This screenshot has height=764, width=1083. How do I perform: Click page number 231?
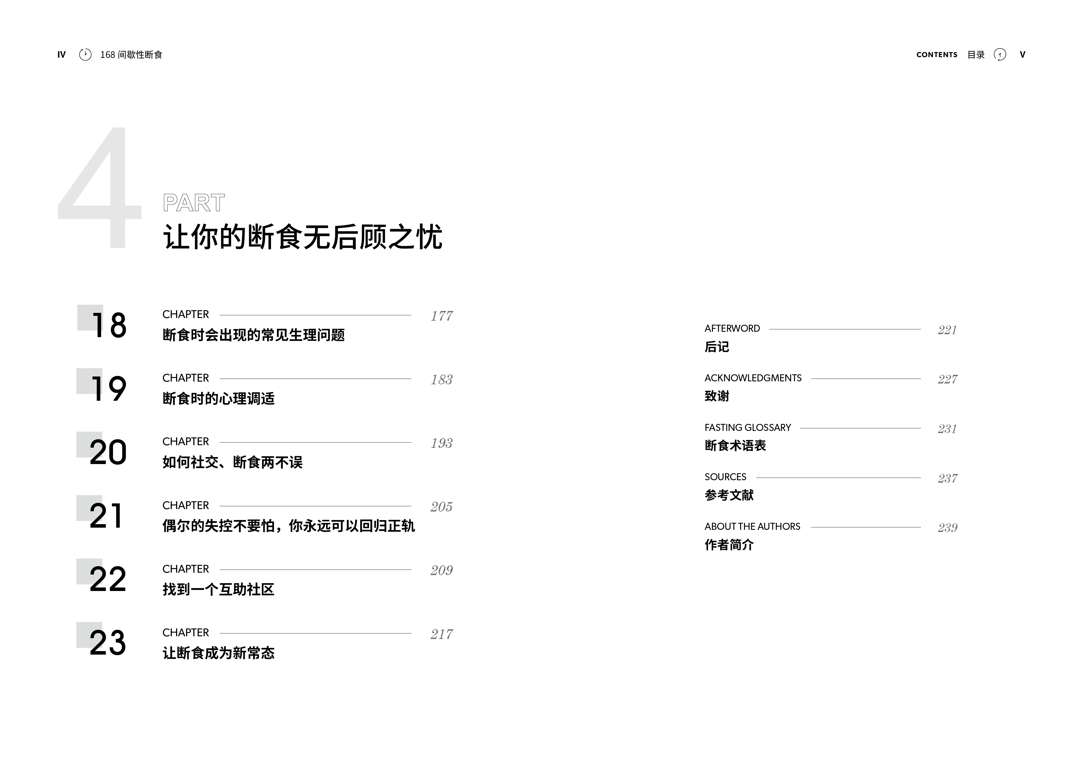click(x=947, y=429)
